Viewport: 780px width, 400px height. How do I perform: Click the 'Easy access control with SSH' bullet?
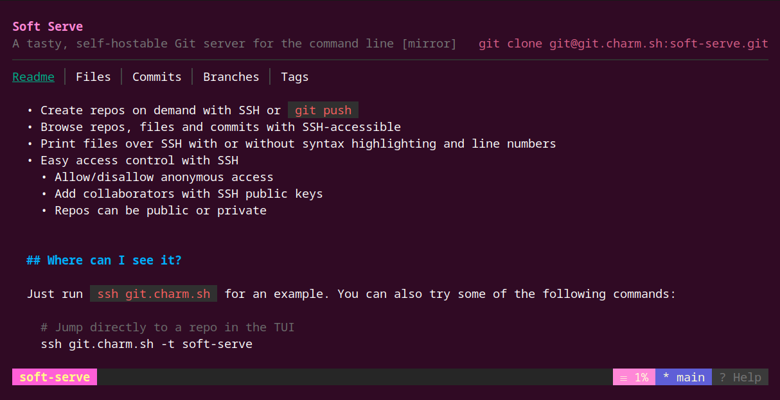(x=139, y=161)
